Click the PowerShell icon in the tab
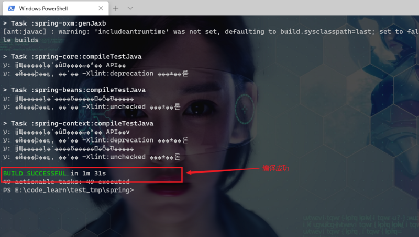This screenshot has width=419, height=237. (11, 8)
